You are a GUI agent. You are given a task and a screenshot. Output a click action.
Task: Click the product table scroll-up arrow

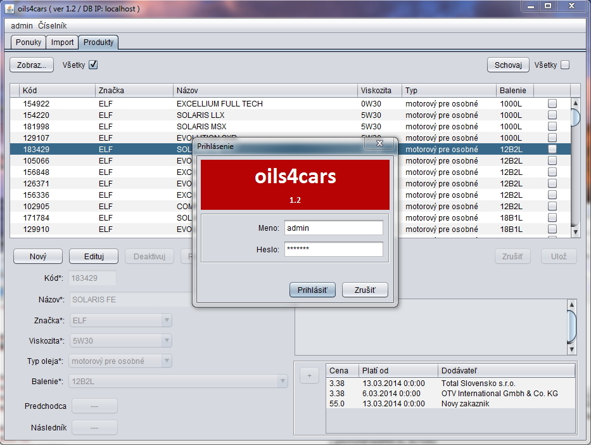tap(575, 103)
